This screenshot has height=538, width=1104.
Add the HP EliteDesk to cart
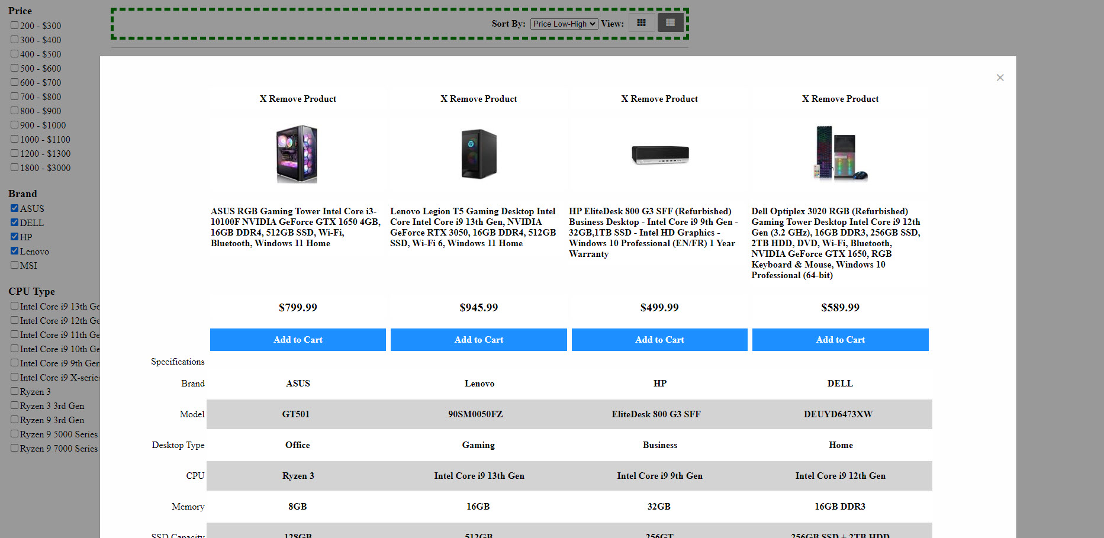point(659,340)
